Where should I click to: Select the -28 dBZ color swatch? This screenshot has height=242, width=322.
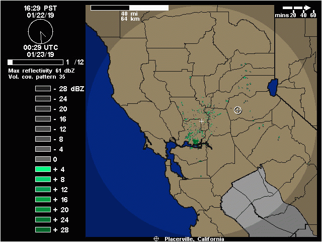(43, 89)
